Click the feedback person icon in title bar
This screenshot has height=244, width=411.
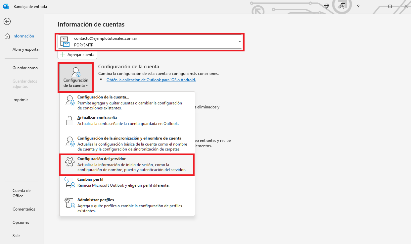pos(342,6)
